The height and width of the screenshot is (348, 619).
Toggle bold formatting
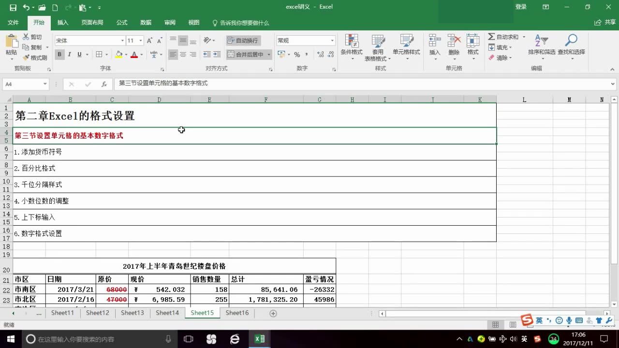pos(59,55)
